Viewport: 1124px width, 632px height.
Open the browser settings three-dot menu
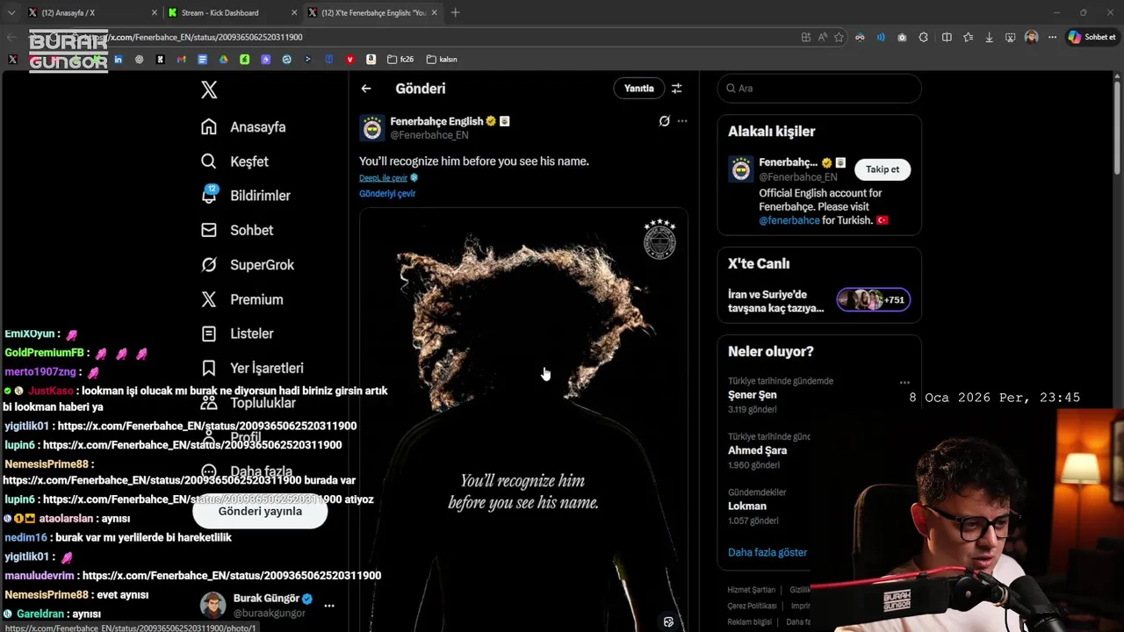point(1052,37)
